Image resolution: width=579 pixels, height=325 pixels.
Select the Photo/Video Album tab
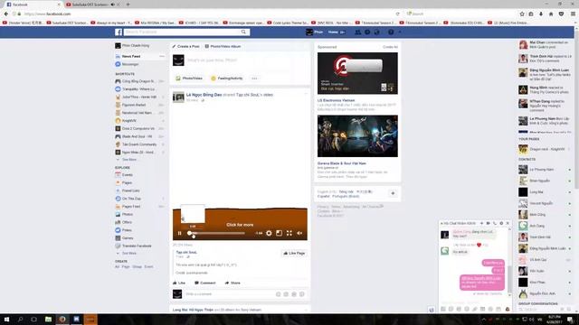[223, 46]
